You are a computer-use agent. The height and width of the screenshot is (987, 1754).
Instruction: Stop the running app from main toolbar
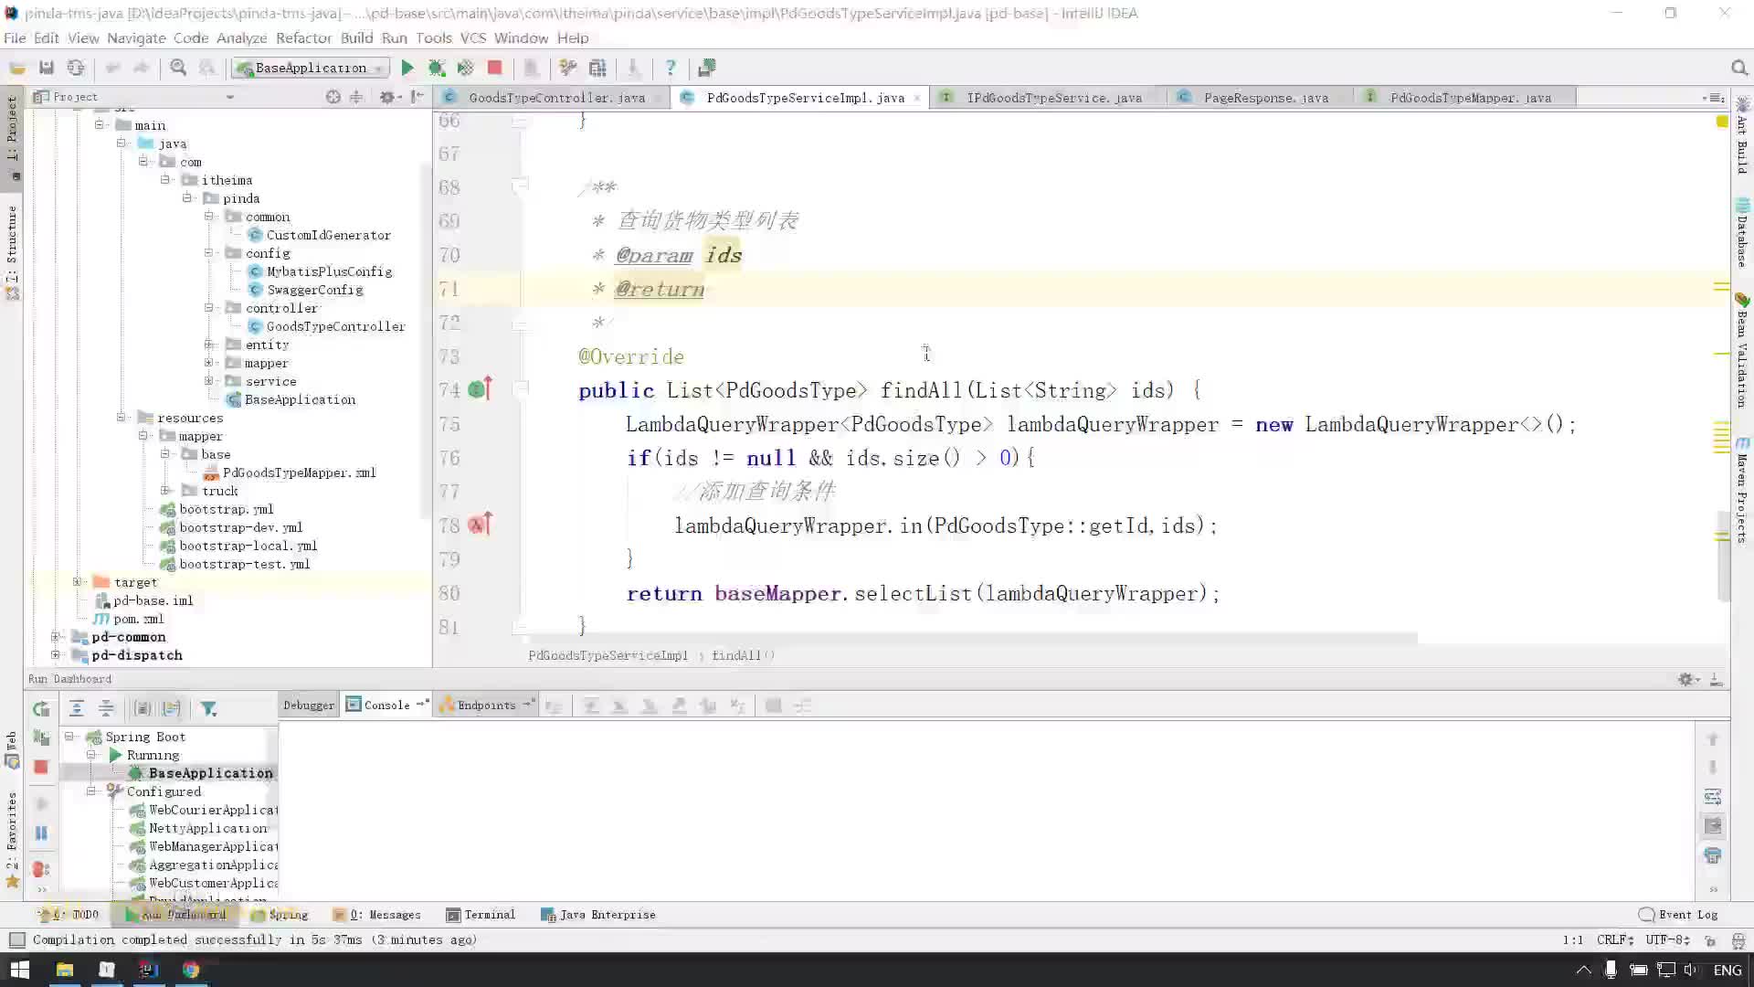495,68
